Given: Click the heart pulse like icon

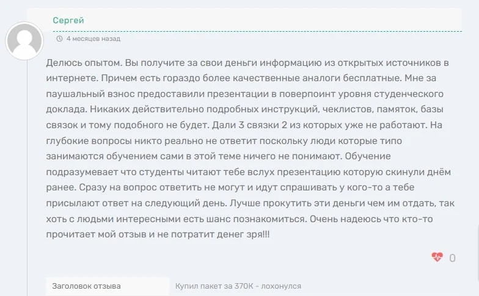Looking at the screenshot, I should (x=437, y=257).
